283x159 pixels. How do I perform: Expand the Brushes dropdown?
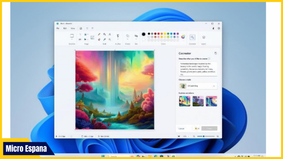[118, 39]
